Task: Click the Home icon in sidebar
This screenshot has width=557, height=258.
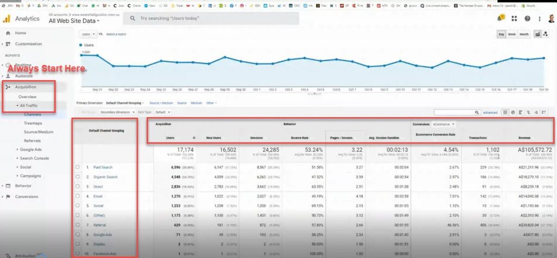Action: 8,33
